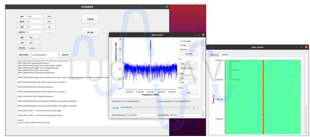The image size is (310, 137).
Task: Switch to the Spectrum tab
Action: pyautogui.click(x=214, y=54)
